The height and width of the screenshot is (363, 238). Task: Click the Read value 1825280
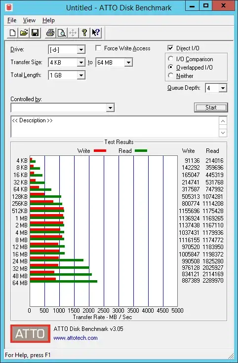click(x=213, y=261)
